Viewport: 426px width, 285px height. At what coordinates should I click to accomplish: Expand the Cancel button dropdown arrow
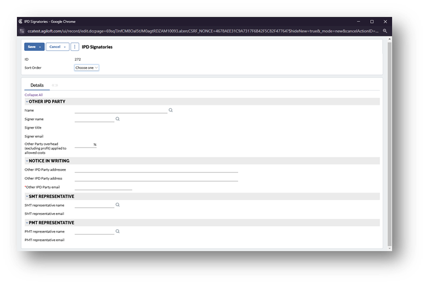[x=66, y=47]
